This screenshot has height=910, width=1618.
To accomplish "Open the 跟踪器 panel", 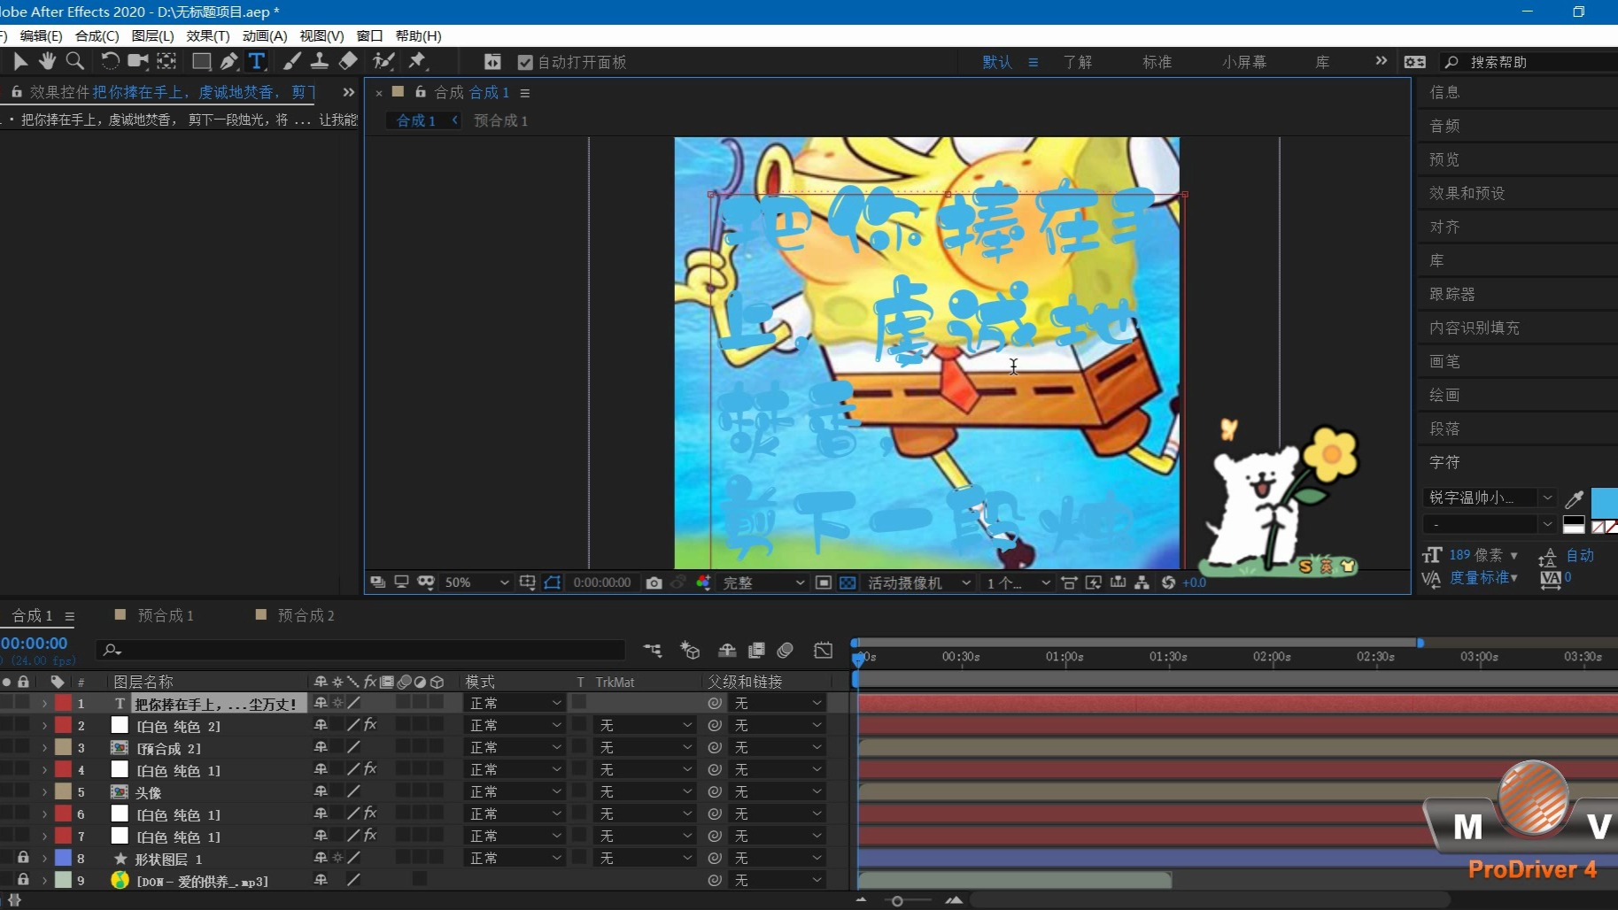I will click(1452, 294).
